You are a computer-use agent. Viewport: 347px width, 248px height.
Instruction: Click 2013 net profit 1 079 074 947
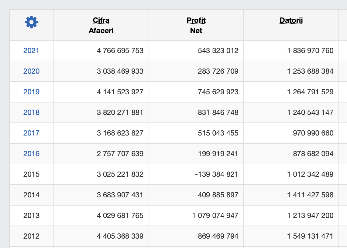pos(215,216)
